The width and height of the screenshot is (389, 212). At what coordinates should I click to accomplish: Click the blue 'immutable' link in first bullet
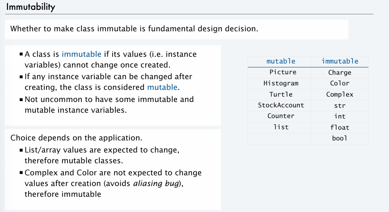81,54
